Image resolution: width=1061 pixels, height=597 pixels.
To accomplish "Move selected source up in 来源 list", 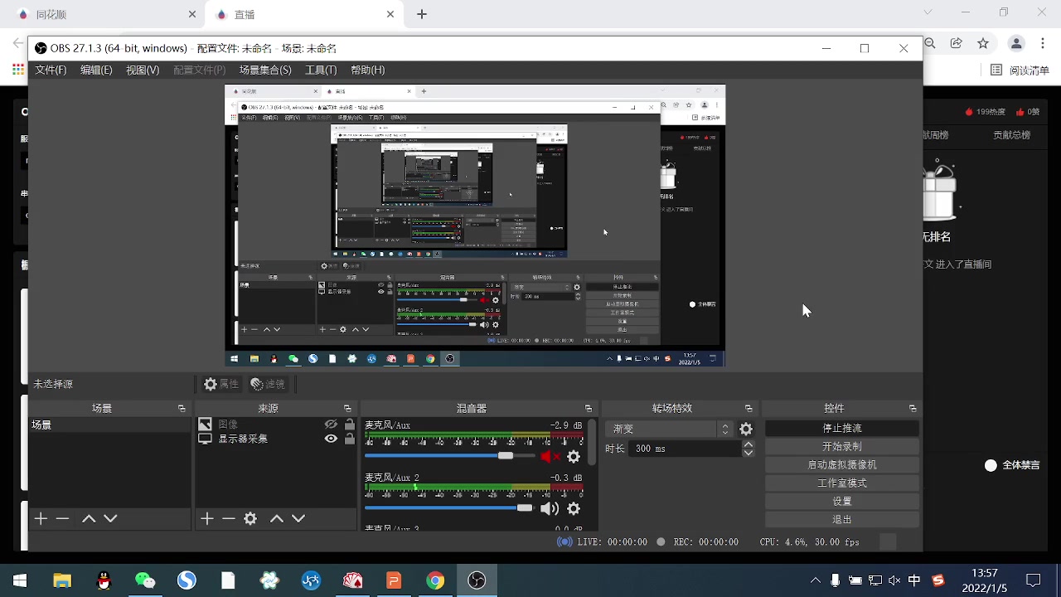I will [277, 519].
